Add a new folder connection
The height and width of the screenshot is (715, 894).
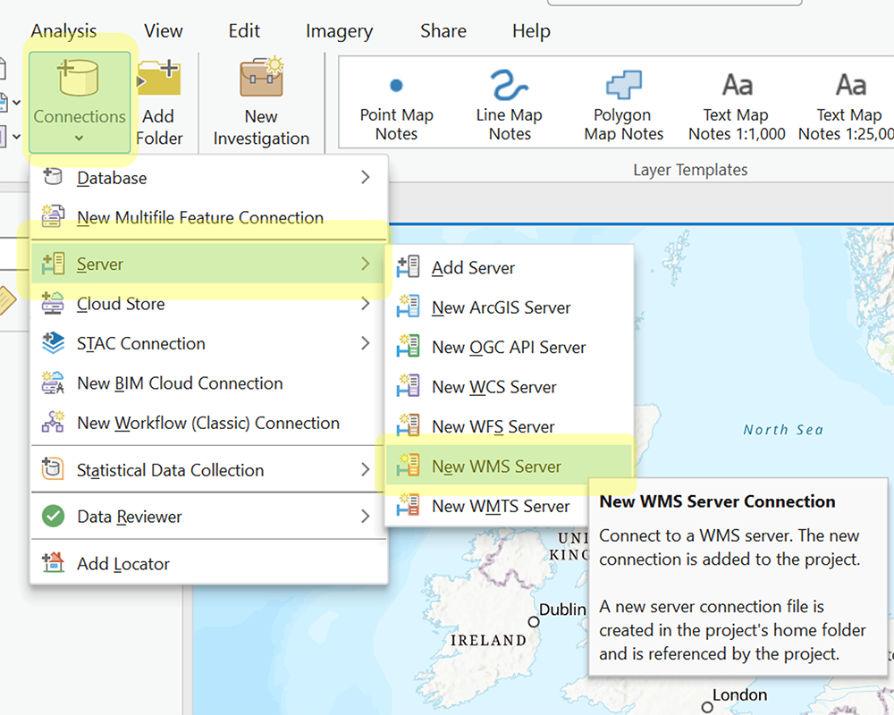click(x=159, y=103)
